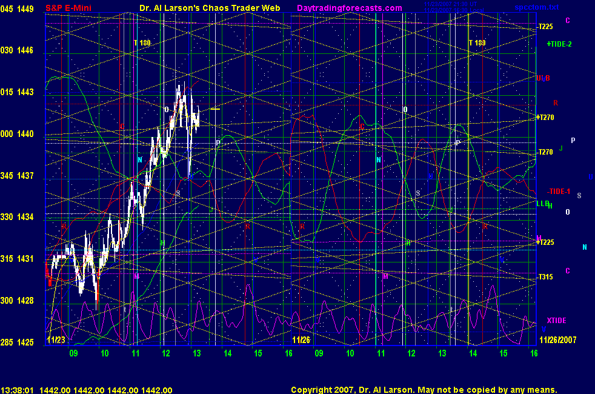This screenshot has width=595, height=394.
Task: Click the copyright notice by Dr. Al Larson
Action: point(424,390)
